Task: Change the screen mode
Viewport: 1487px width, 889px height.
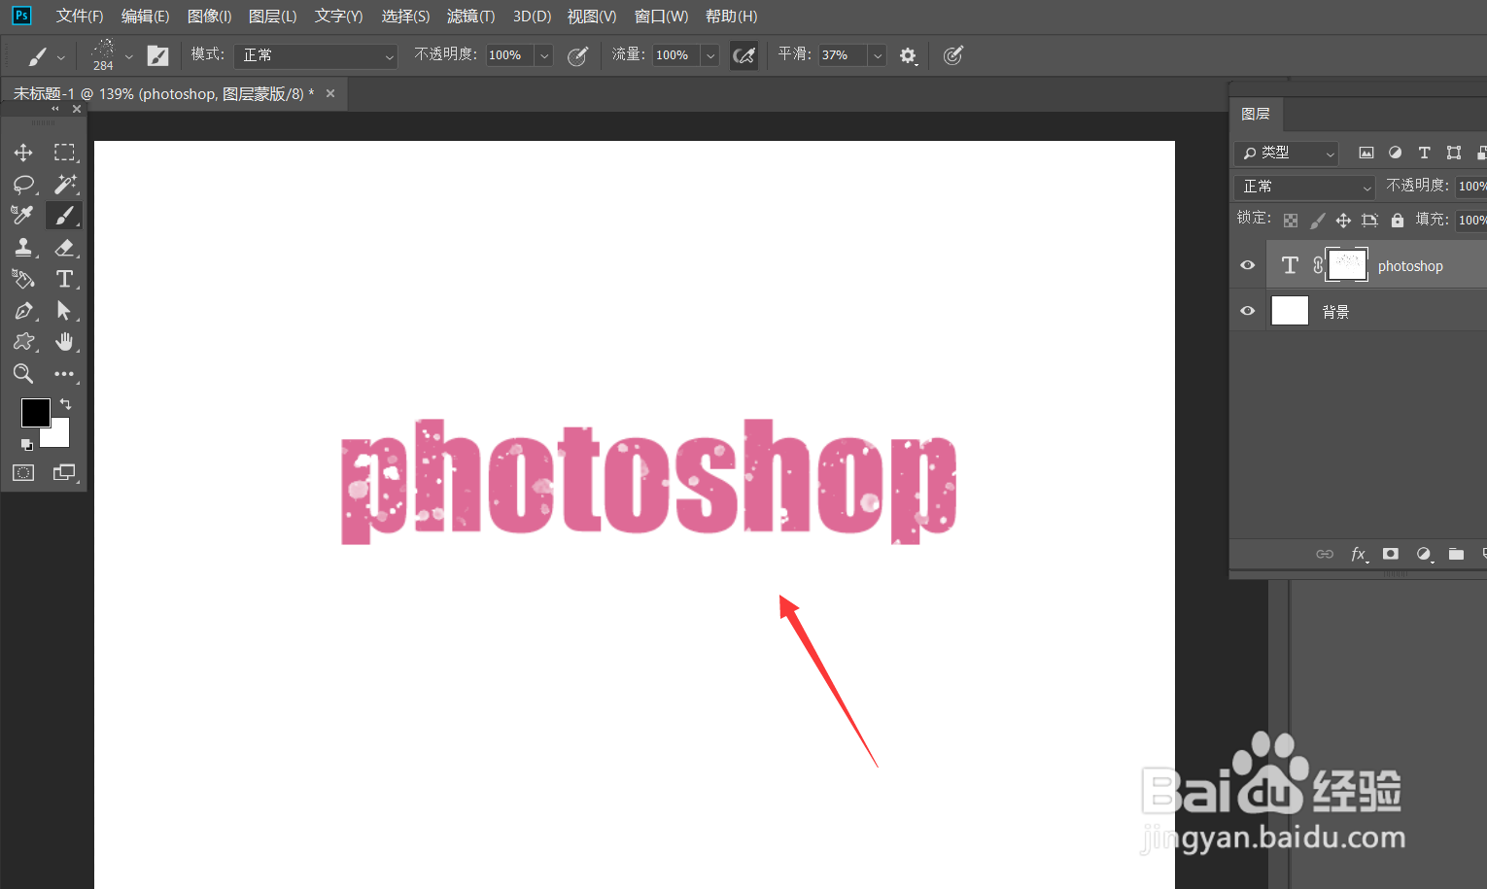Action: point(64,473)
